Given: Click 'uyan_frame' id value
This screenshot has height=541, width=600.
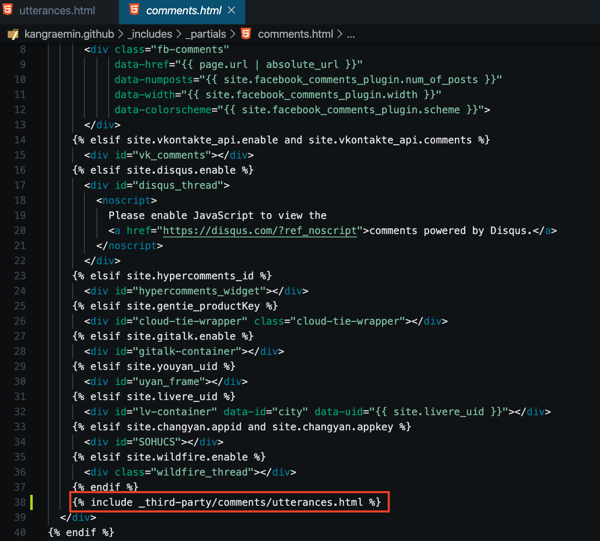Looking at the screenshot, I should (x=169, y=382).
